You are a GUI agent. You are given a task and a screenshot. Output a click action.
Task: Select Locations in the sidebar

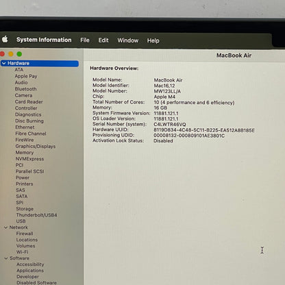[27, 240]
